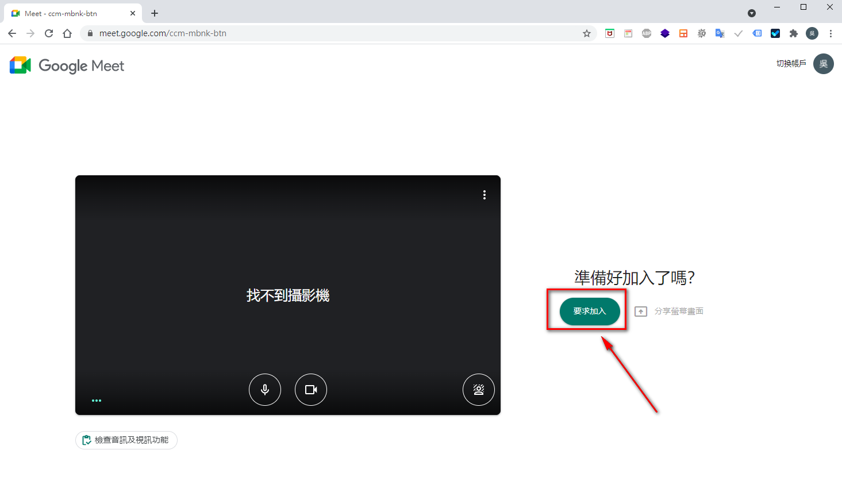Toggle the camera in the video preview
This screenshot has height=496, width=842.
[x=311, y=390]
